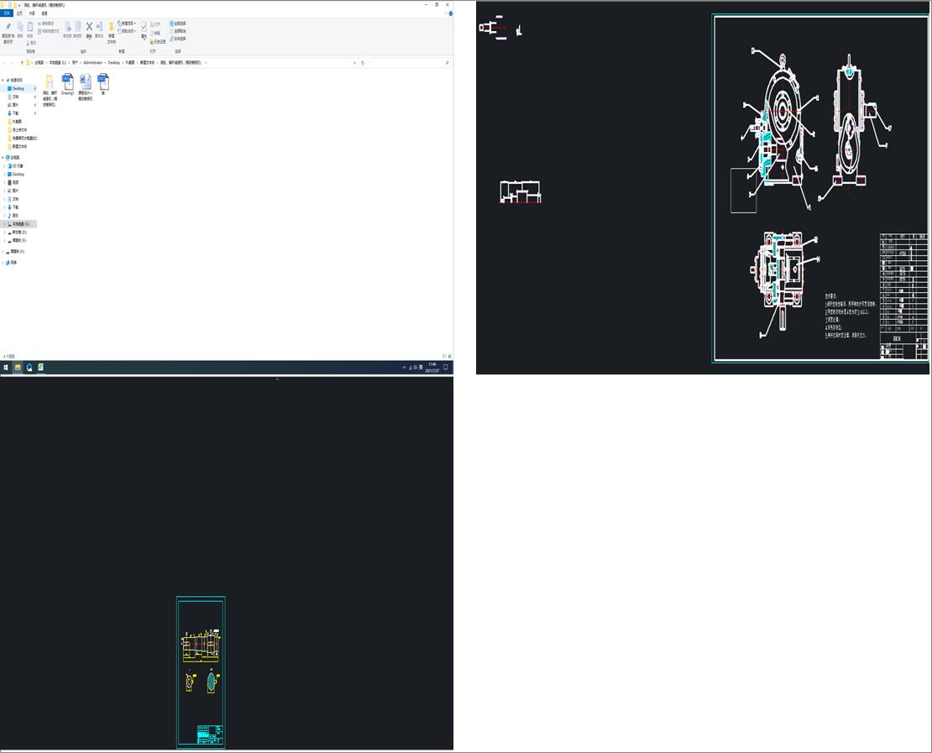Click Select none in the ribbon

point(178,31)
